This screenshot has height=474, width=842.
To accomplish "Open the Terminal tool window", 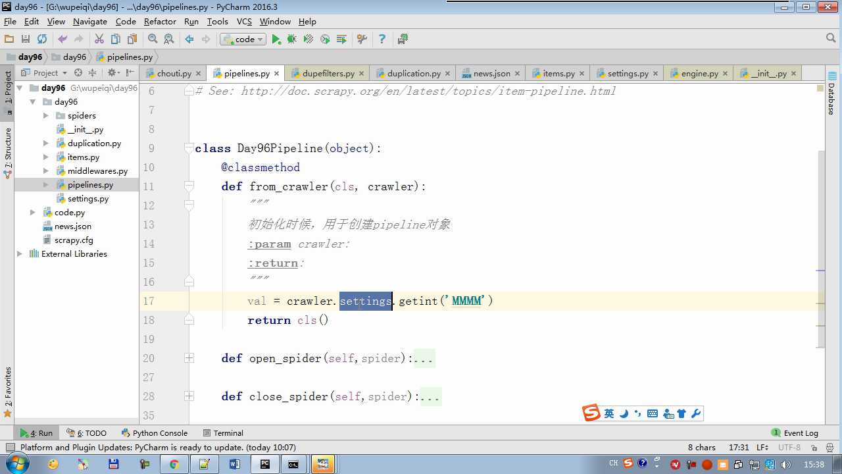I will (223, 433).
